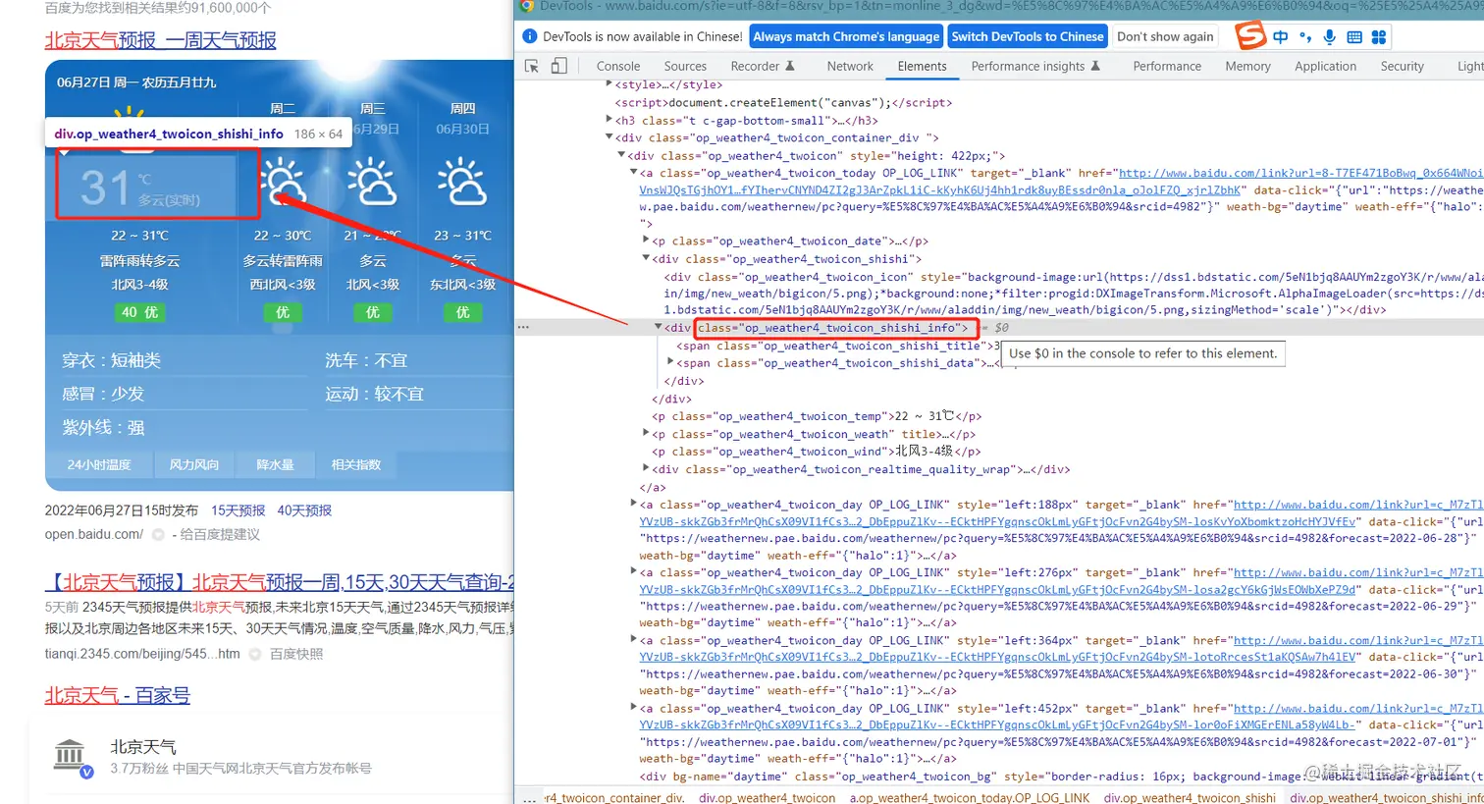Click the Sogou input method S logo
The image size is (1484, 804).
1249,36
